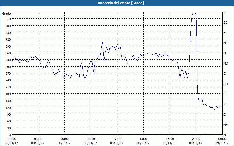Select the y-axis value 30
This screenshot has height=146, width=234.
(9, 128)
